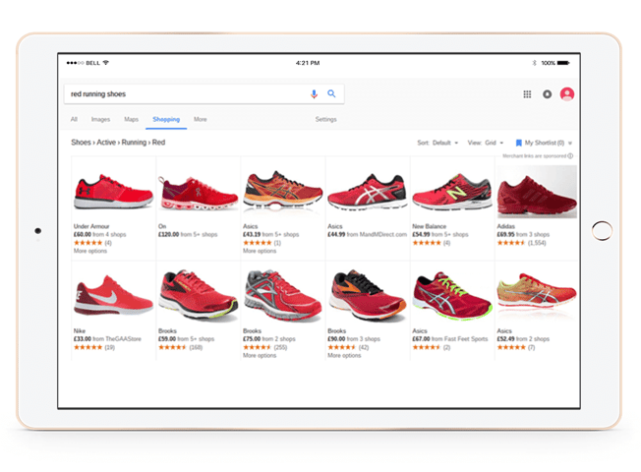Open the Sort Default dropdown
Screen dimensions: 641x472
[437, 143]
